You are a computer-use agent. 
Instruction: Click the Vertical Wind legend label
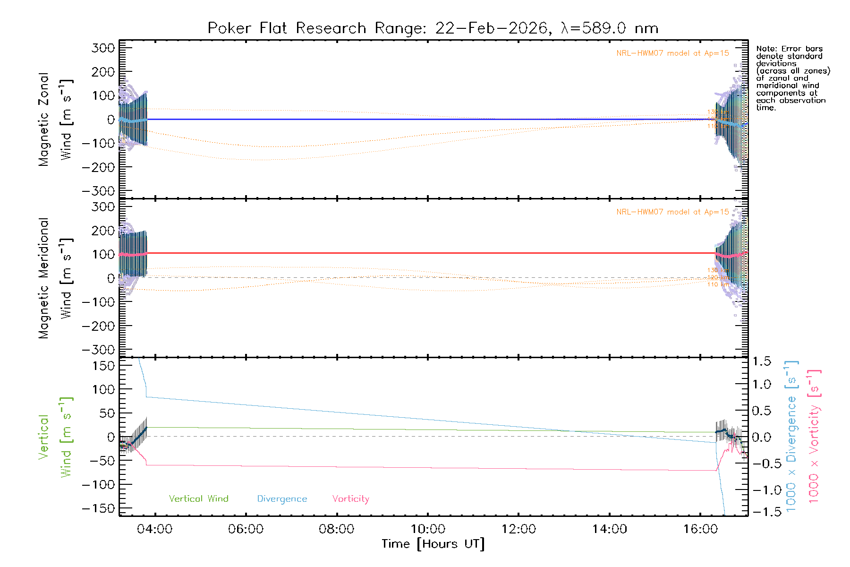click(198, 498)
